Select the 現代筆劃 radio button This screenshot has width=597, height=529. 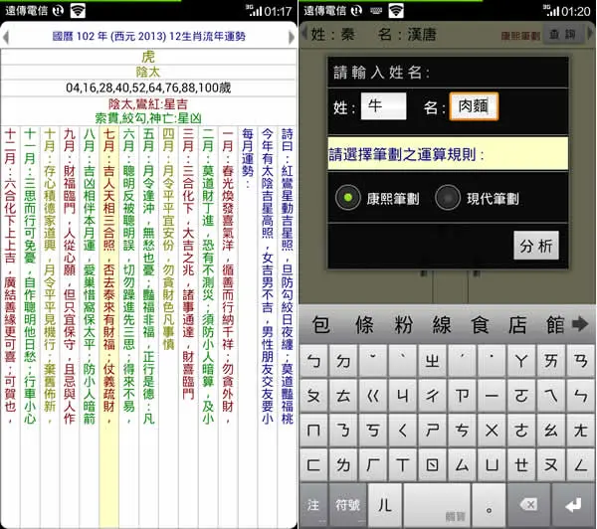[x=448, y=198]
